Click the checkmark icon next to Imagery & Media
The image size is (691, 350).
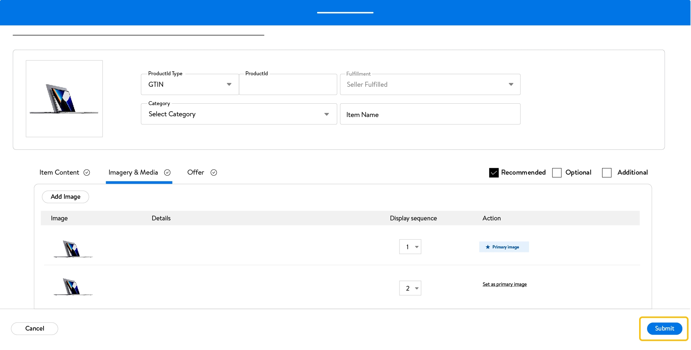coord(167,172)
